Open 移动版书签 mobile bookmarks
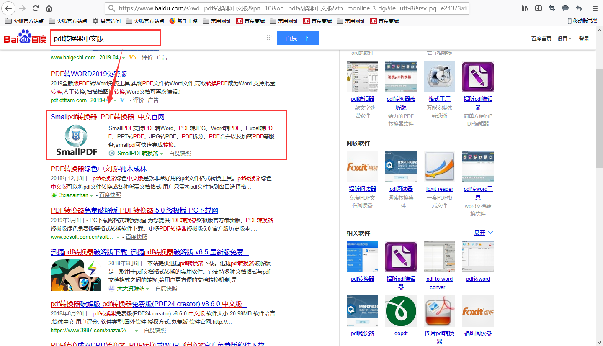This screenshot has height=346, width=603. pyautogui.click(x=583, y=21)
